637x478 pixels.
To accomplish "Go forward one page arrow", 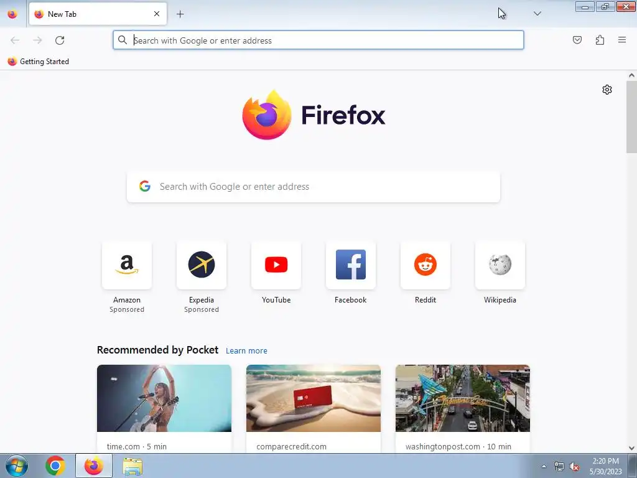I will click(x=37, y=40).
